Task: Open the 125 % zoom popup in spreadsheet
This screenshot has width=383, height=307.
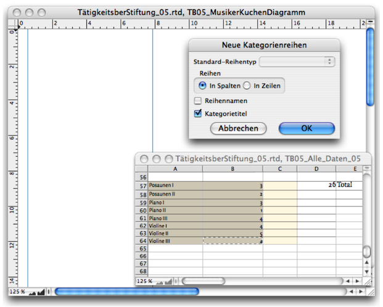Action: click(144, 281)
